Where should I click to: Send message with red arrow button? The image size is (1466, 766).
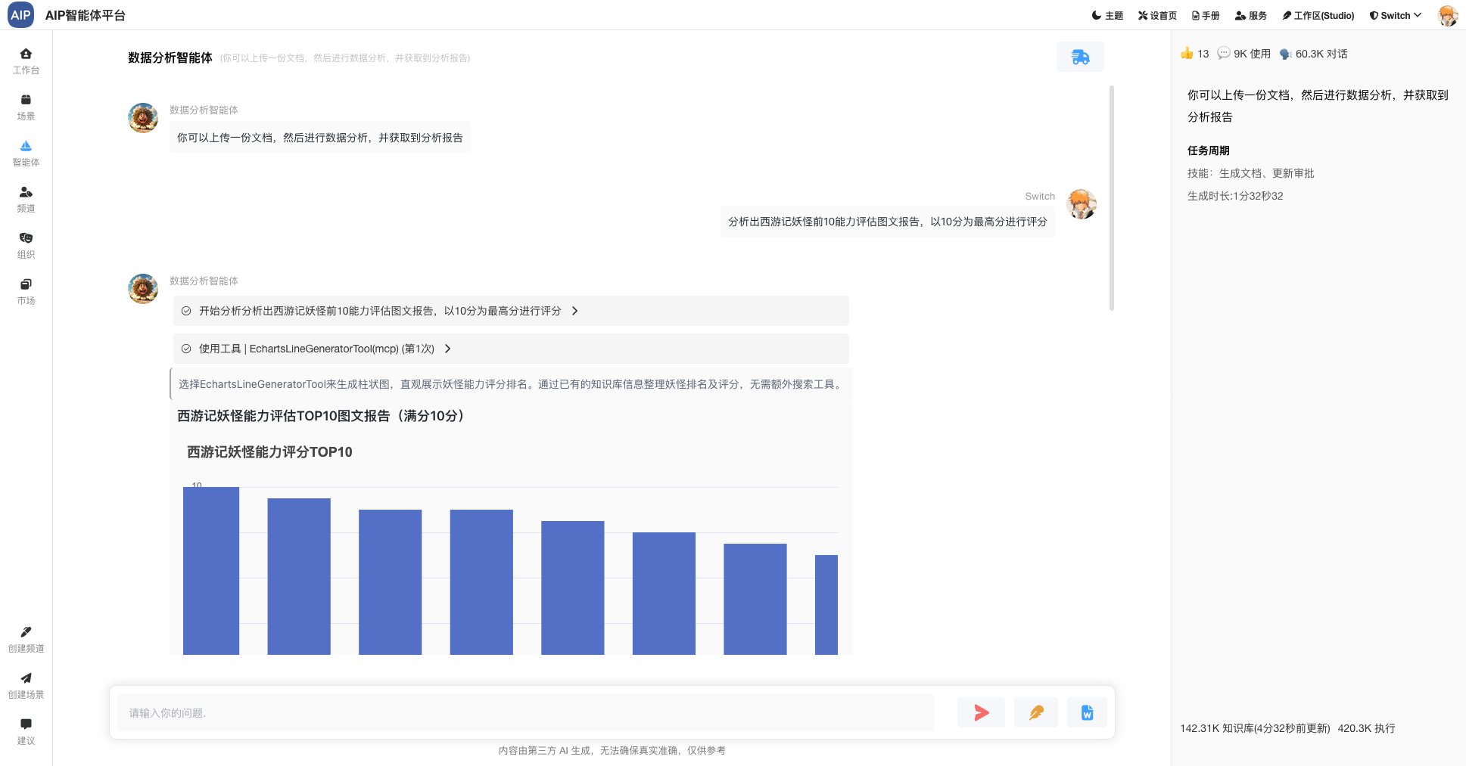[981, 712]
